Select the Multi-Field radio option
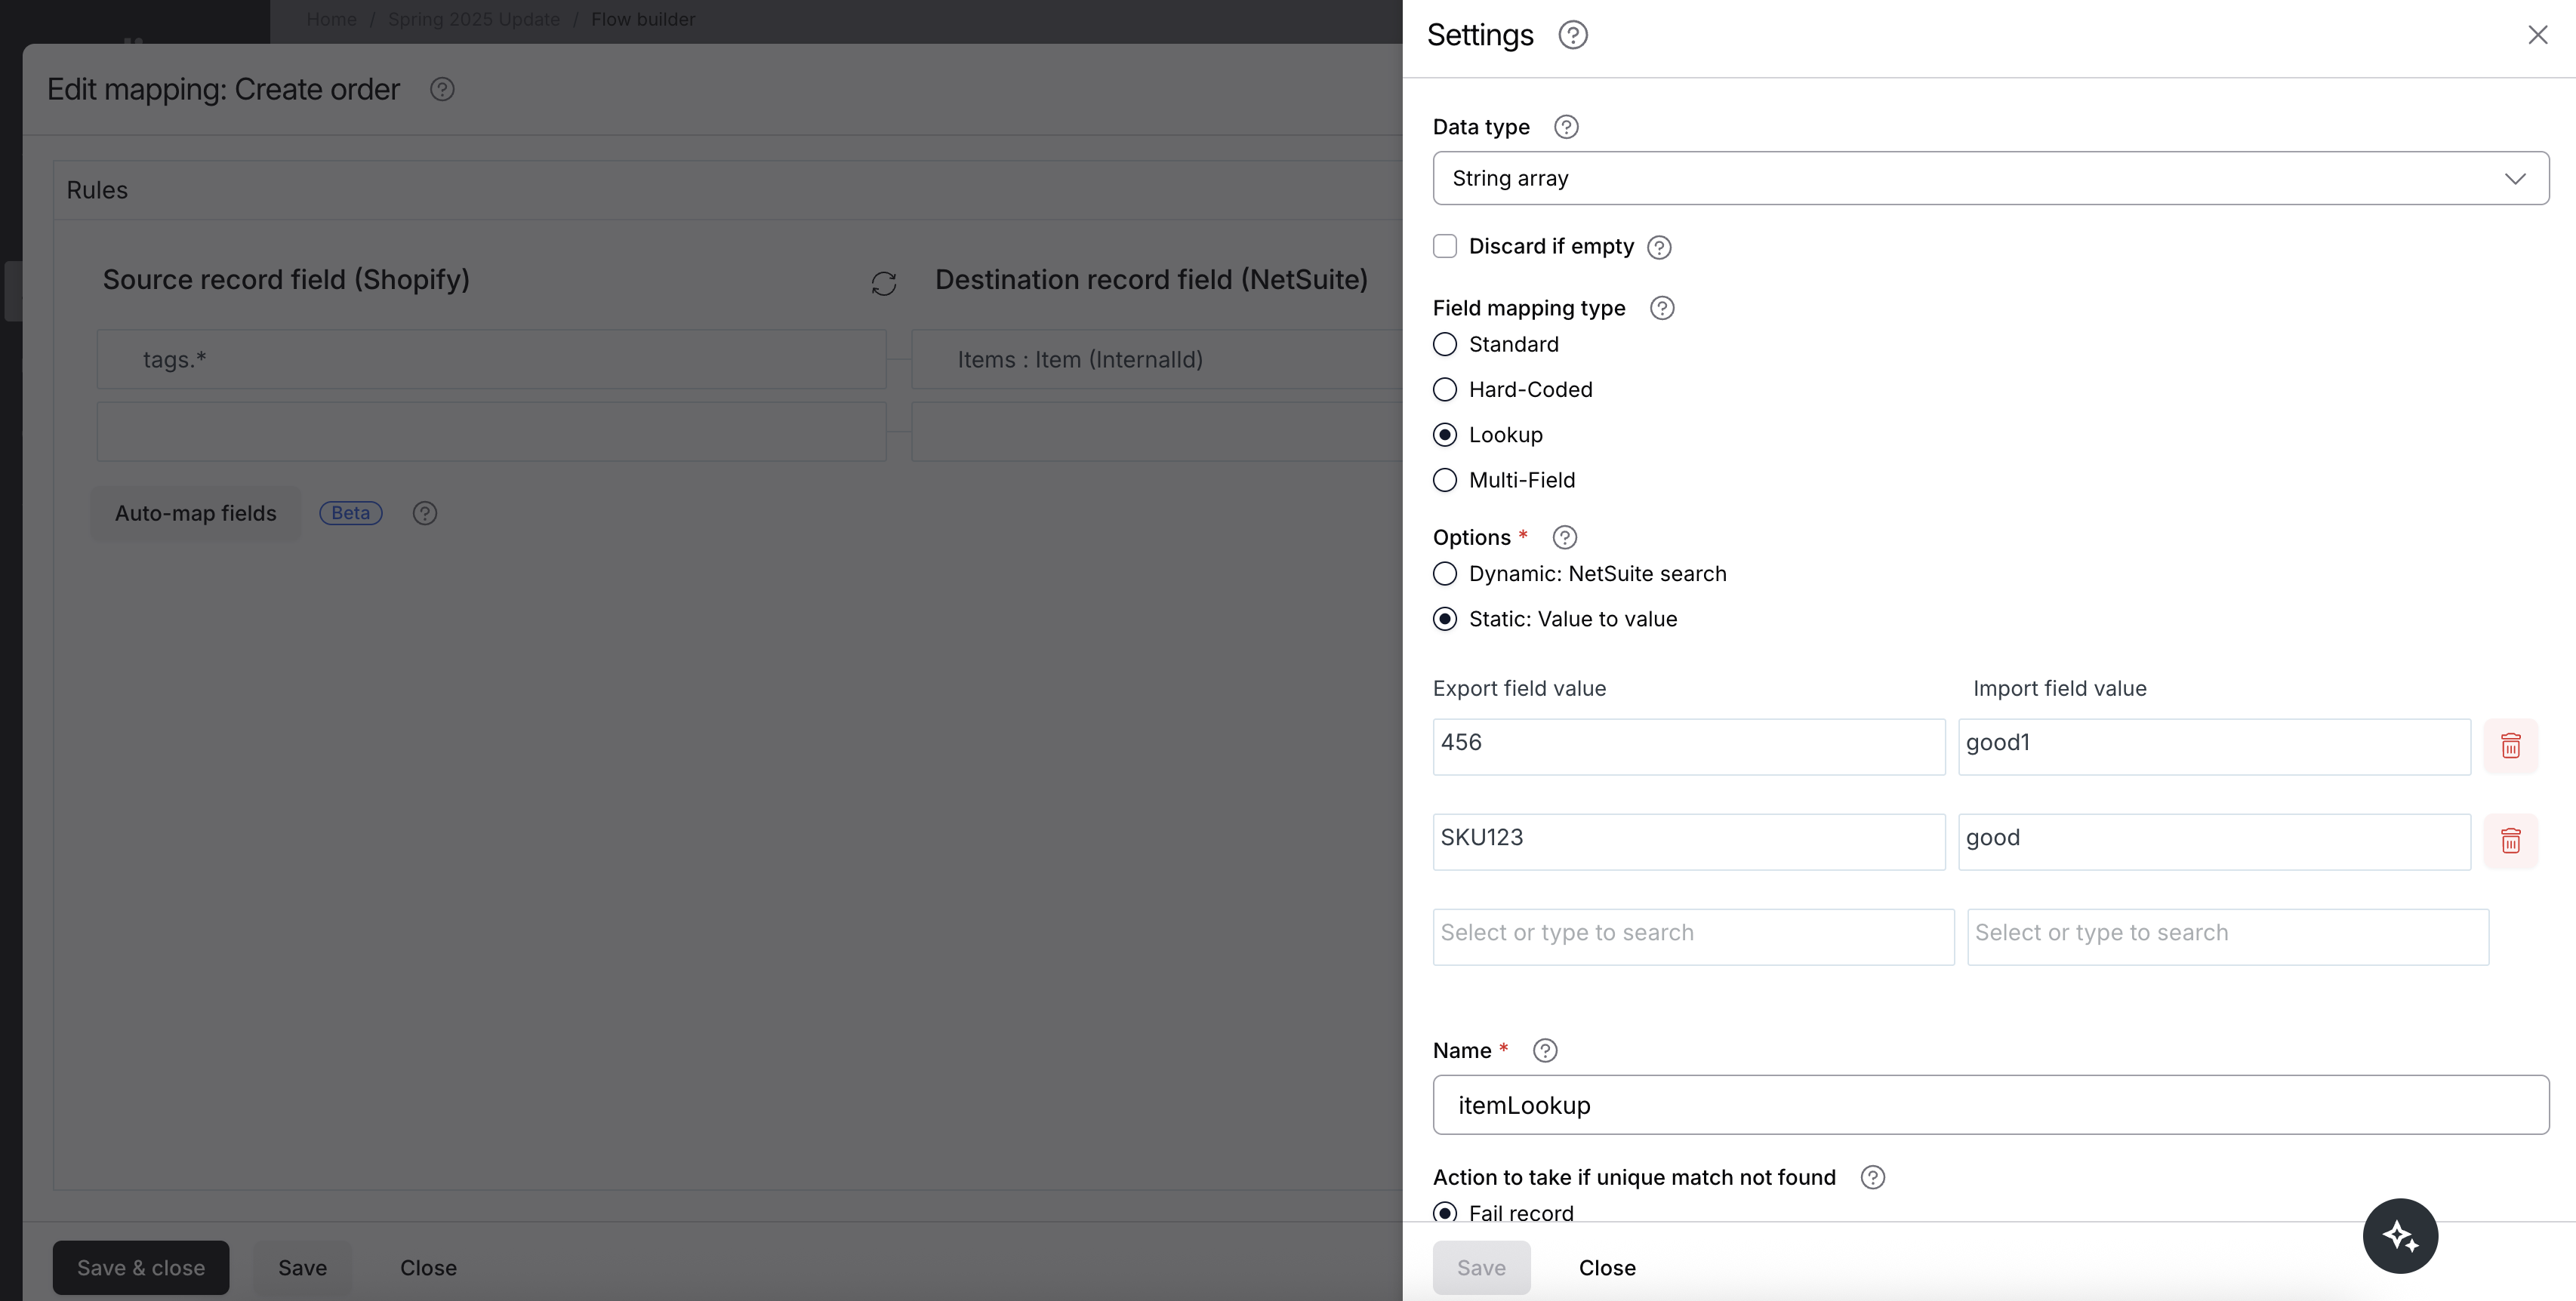 point(1444,480)
